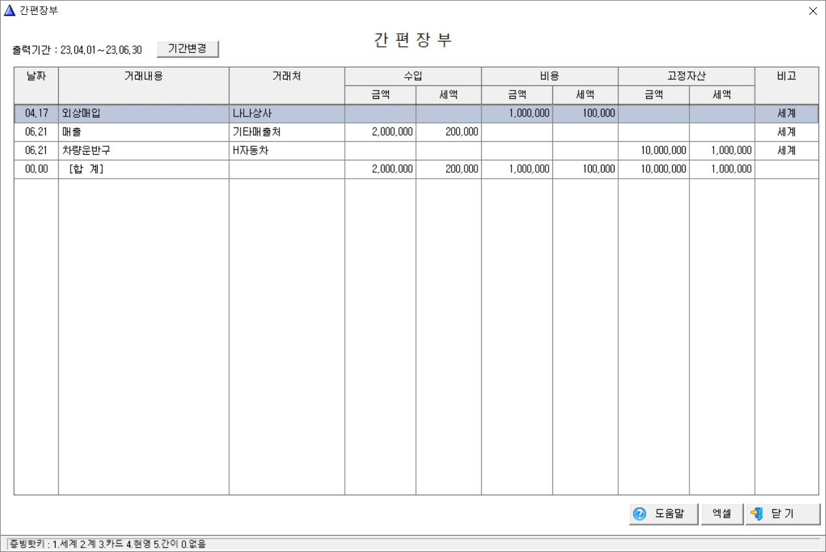Click the 기간변경 button
Viewport: 826px width, 552px height.
pos(188,49)
